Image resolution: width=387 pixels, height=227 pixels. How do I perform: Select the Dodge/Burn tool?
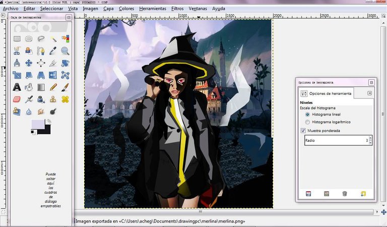(x=53, y=111)
